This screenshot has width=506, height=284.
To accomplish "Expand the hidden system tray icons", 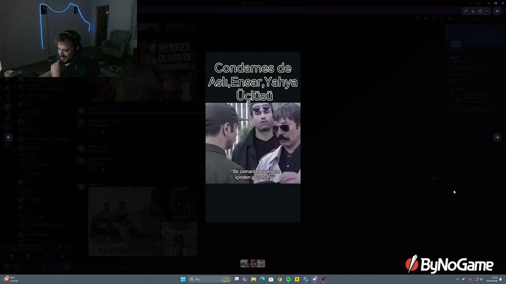I will (x=458, y=279).
